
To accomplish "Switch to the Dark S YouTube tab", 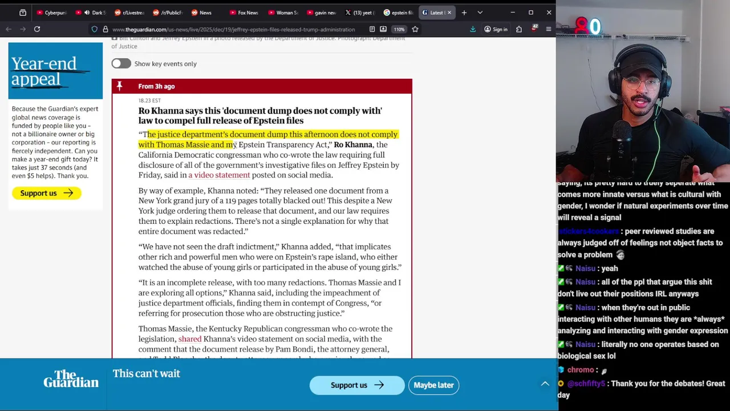I will point(91,13).
